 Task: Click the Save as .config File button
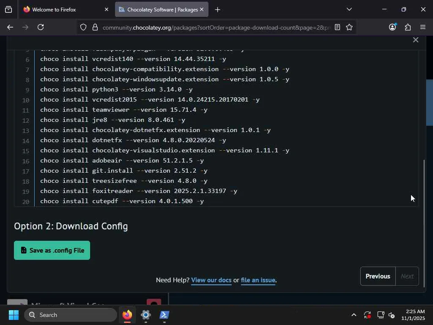(52, 251)
